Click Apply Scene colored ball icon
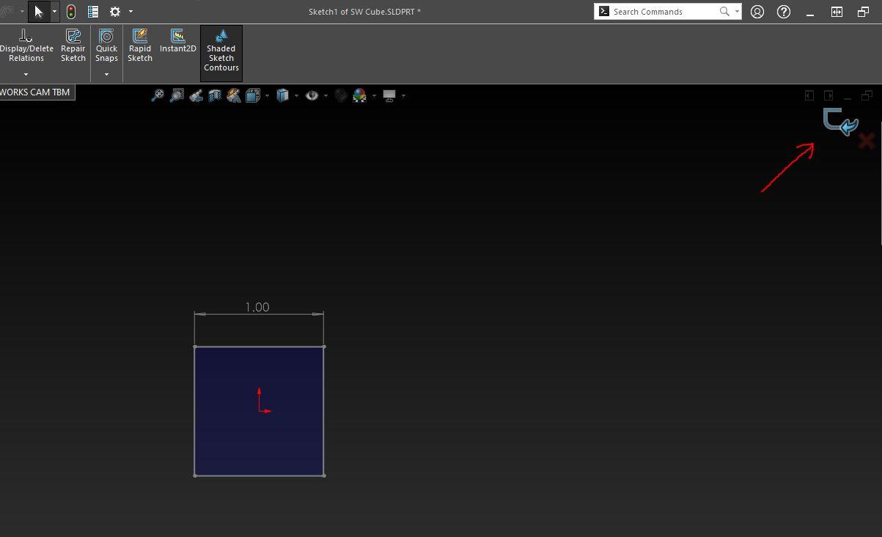The width and height of the screenshot is (882, 537). coord(360,95)
